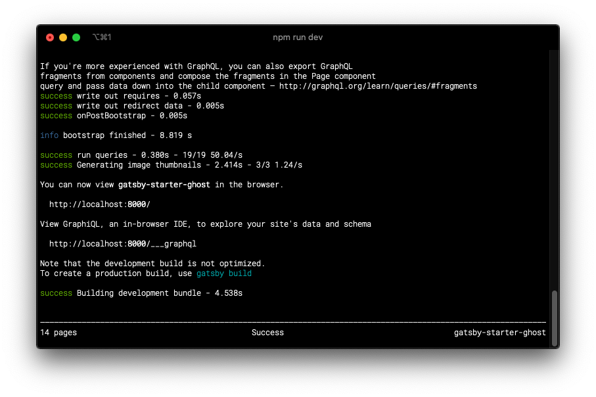
Task: Click 'gatsby-starter-ghost' in the status bar
Action: (x=500, y=333)
